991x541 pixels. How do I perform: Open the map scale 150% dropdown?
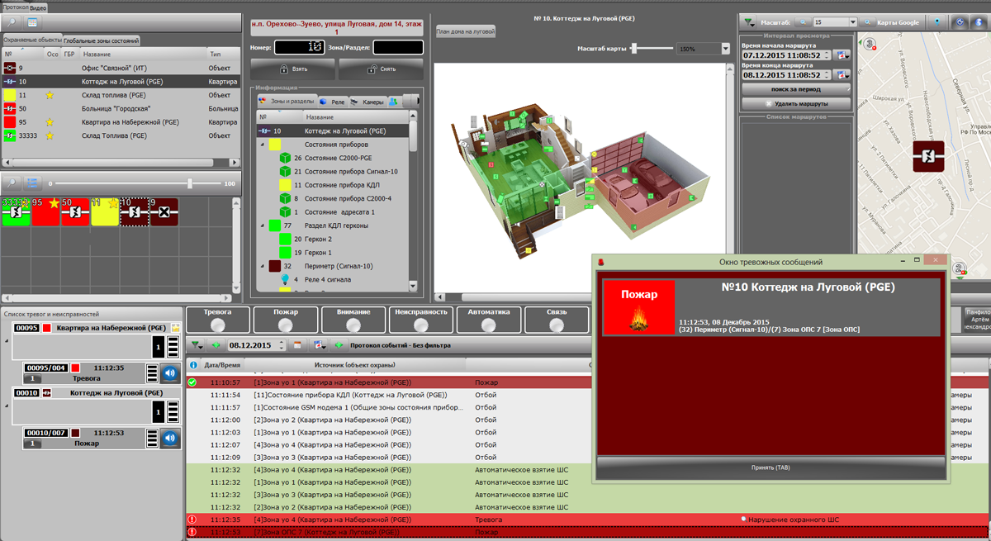point(725,50)
